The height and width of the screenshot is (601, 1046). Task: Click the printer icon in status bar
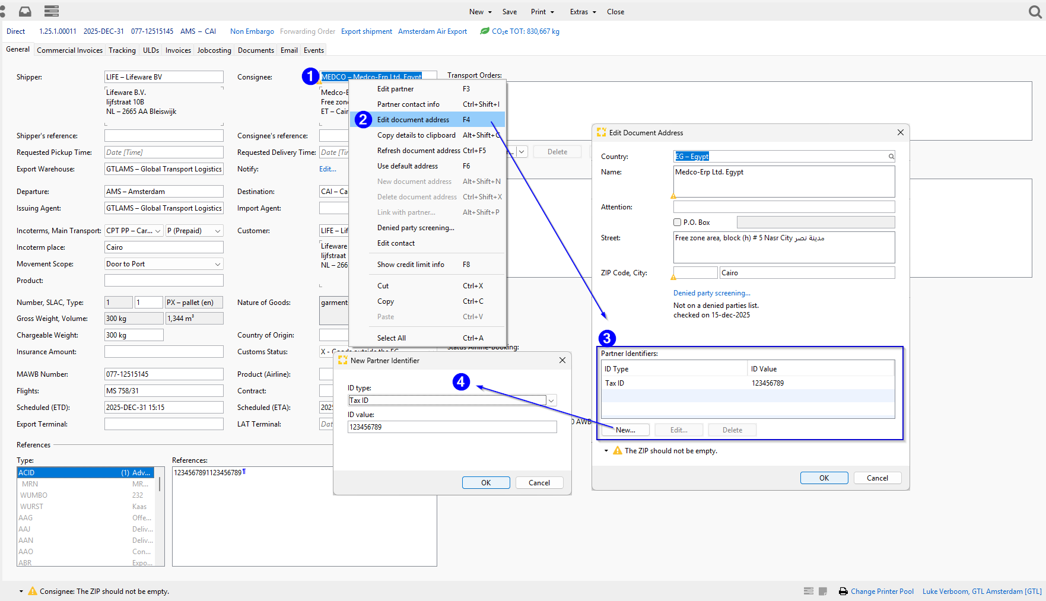click(x=843, y=591)
